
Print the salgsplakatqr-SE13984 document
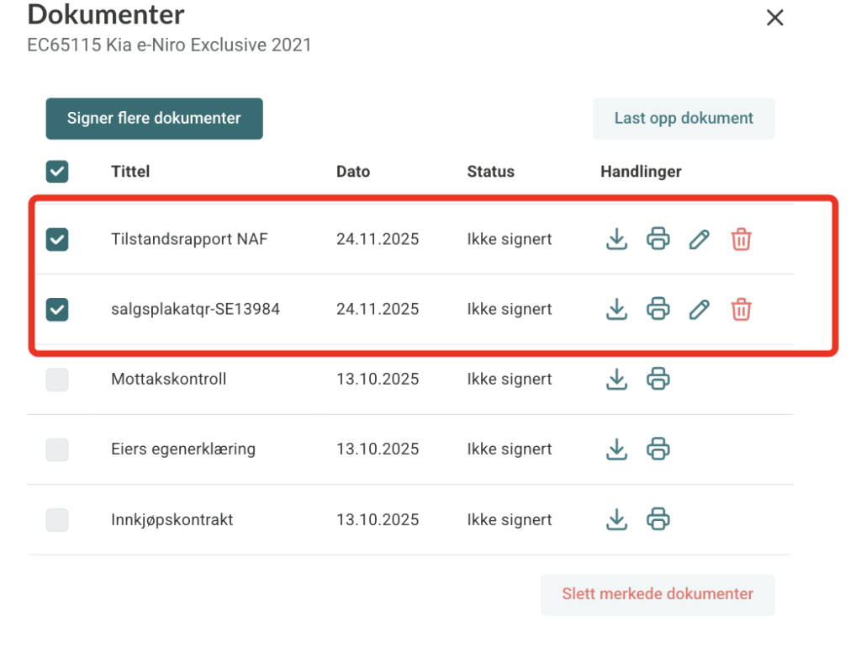coord(658,310)
